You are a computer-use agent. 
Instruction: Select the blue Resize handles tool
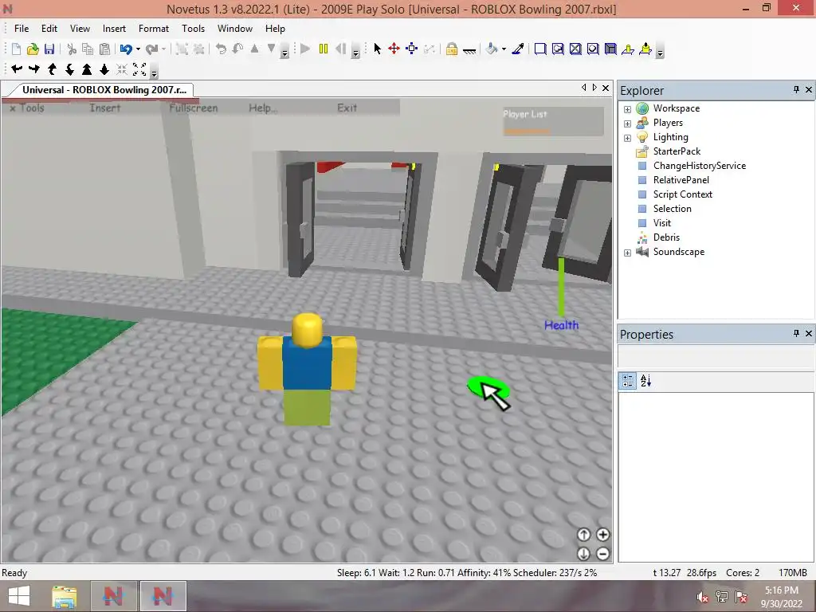(412, 49)
